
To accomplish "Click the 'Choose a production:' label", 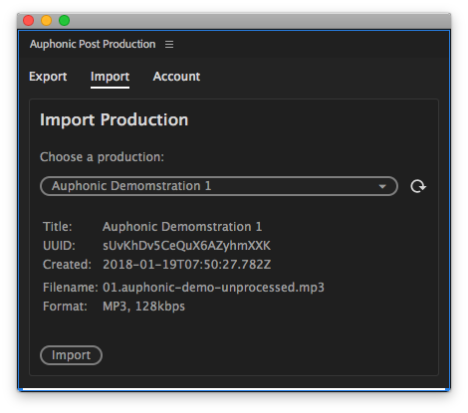I will [x=102, y=157].
